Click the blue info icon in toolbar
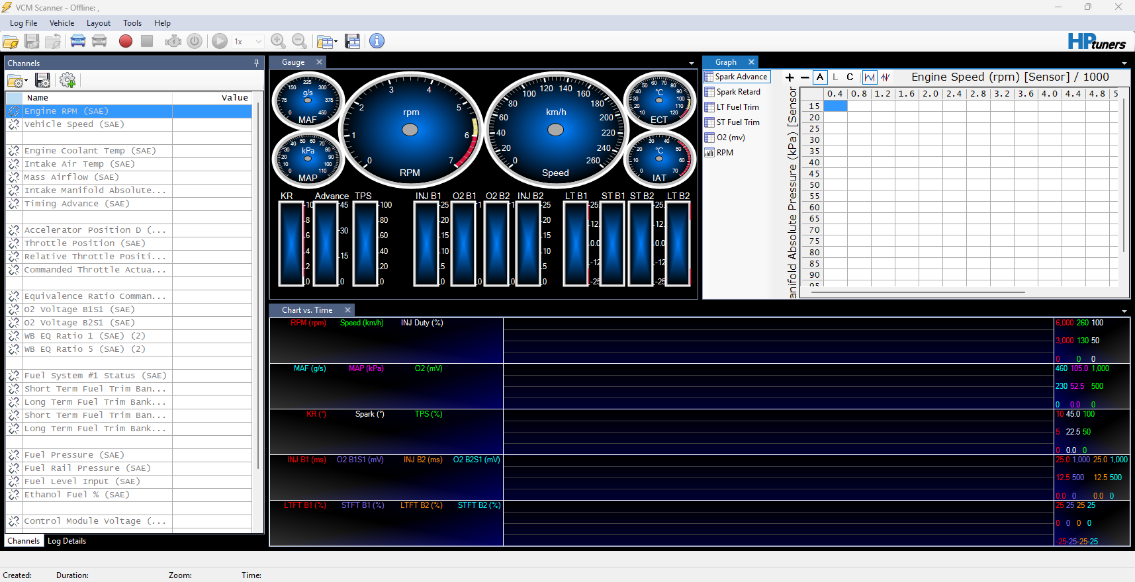The height and width of the screenshot is (582, 1135). click(377, 41)
